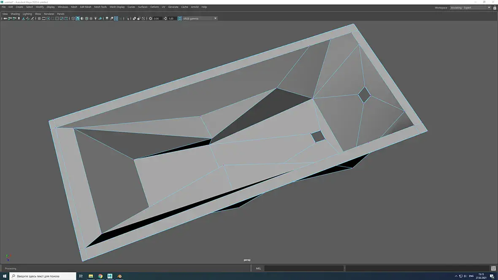Open the Edit Mesh menu

[x=86, y=7]
